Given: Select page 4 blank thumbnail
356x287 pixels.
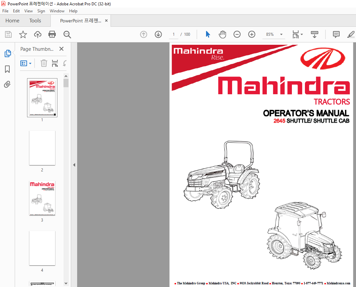Looking at the screenshot, I should tap(42, 248).
